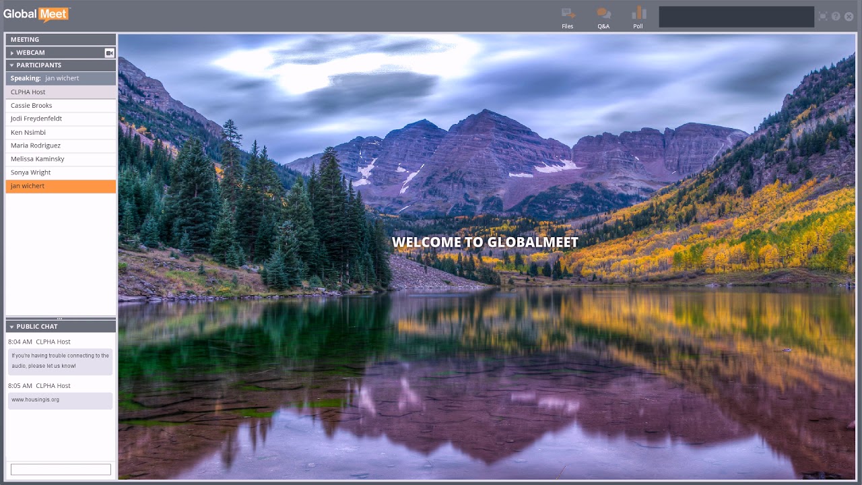The height and width of the screenshot is (485, 862).
Task: Click the panel resize handle above Public Chat
Action: click(60, 319)
